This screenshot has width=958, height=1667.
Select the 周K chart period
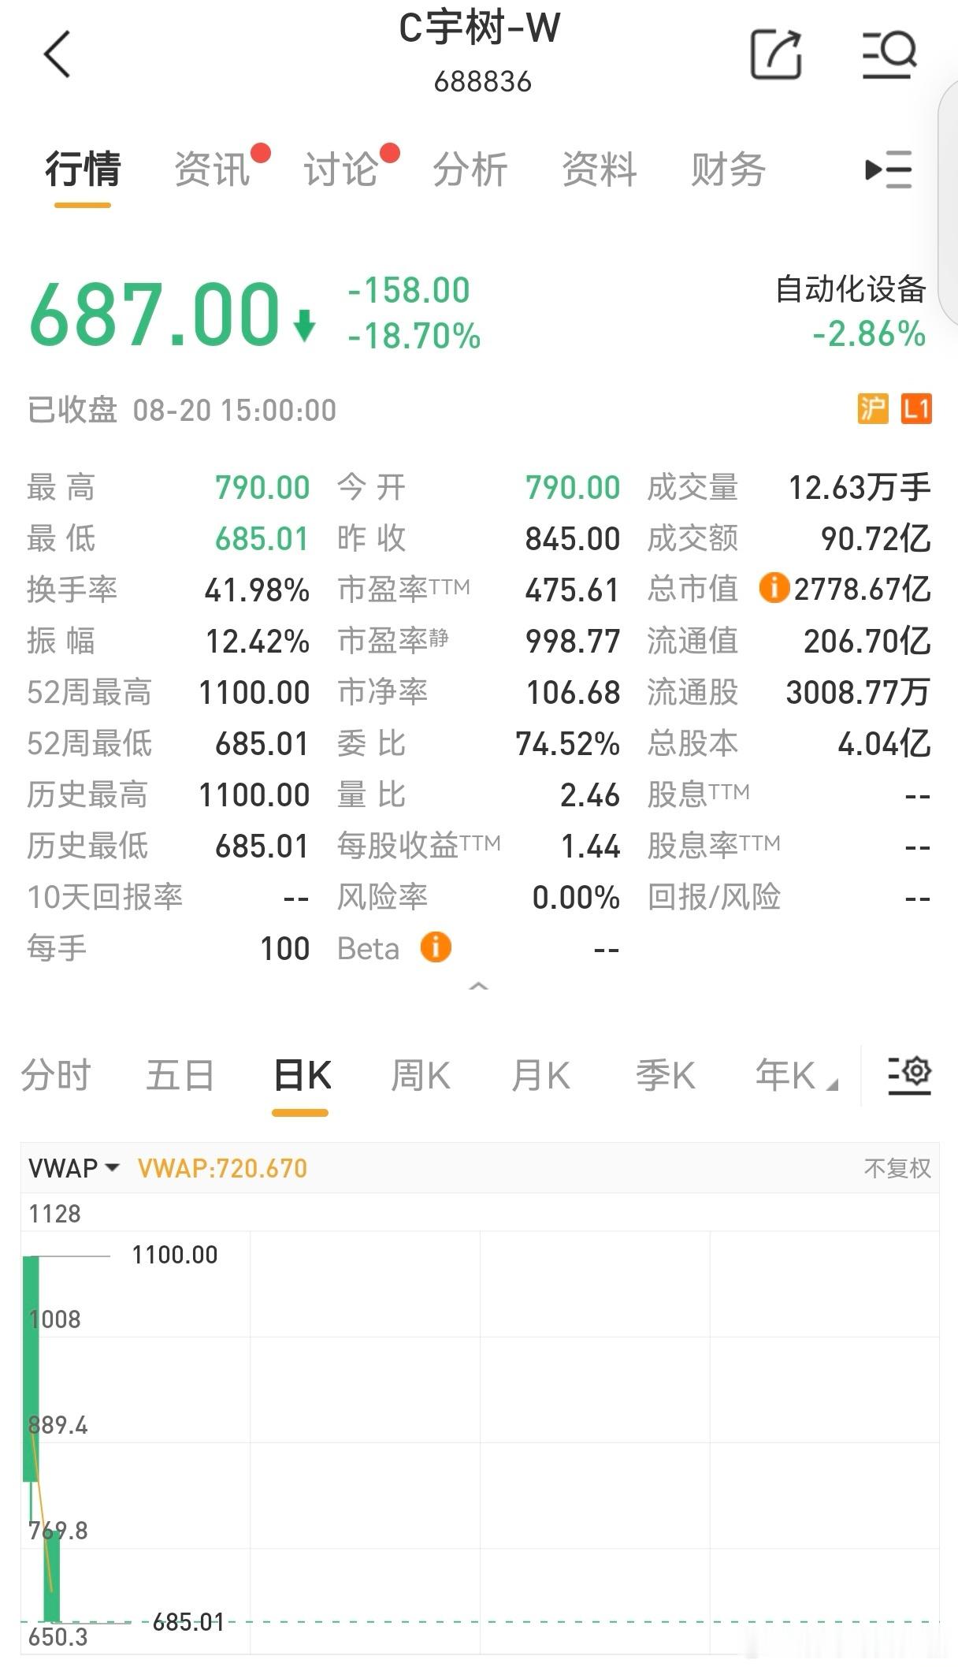pyautogui.click(x=421, y=1075)
